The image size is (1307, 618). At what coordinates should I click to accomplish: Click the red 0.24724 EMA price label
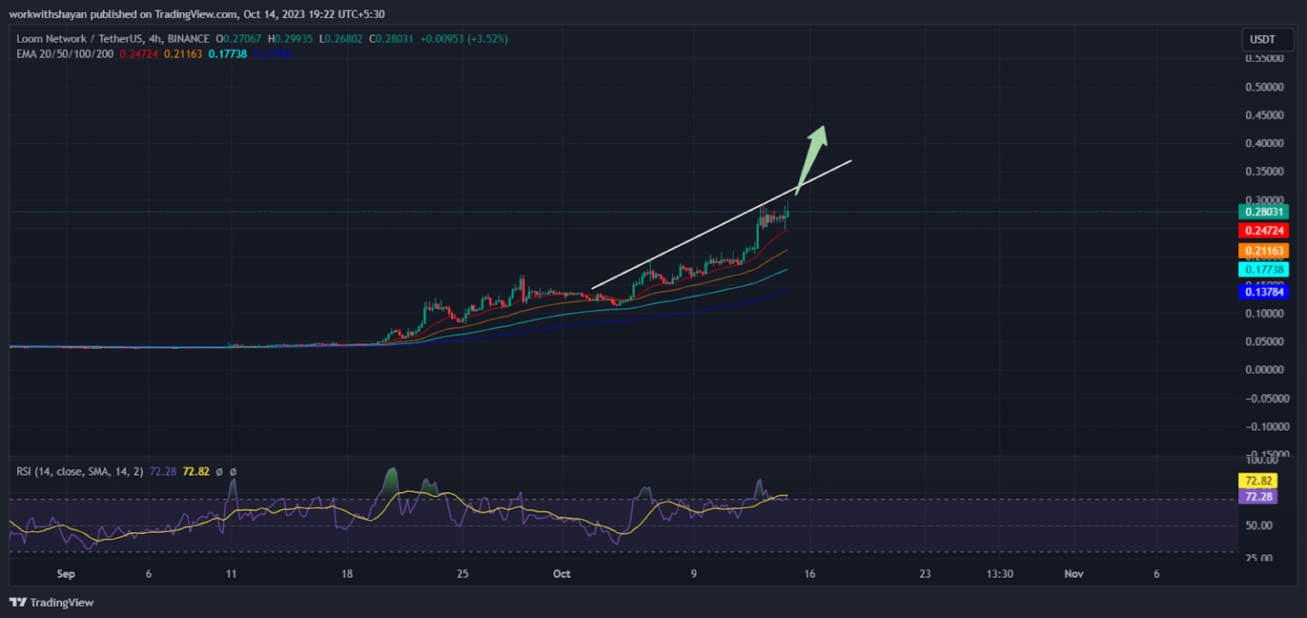pyautogui.click(x=1263, y=231)
